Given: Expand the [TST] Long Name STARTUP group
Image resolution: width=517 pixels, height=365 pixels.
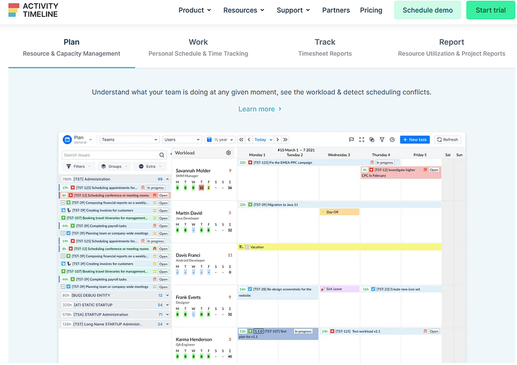Looking at the screenshot, I should [167, 324].
